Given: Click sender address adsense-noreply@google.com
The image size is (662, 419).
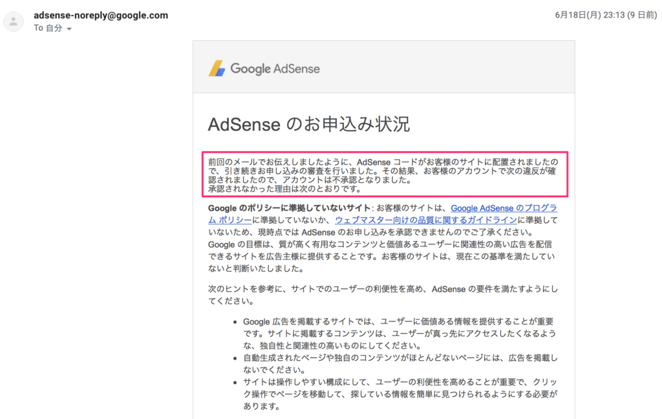Looking at the screenshot, I should 101,16.
